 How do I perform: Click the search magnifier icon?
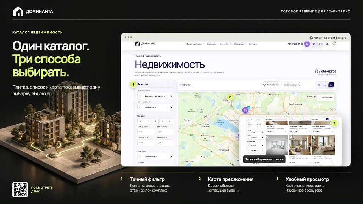pyautogui.click(x=327, y=44)
